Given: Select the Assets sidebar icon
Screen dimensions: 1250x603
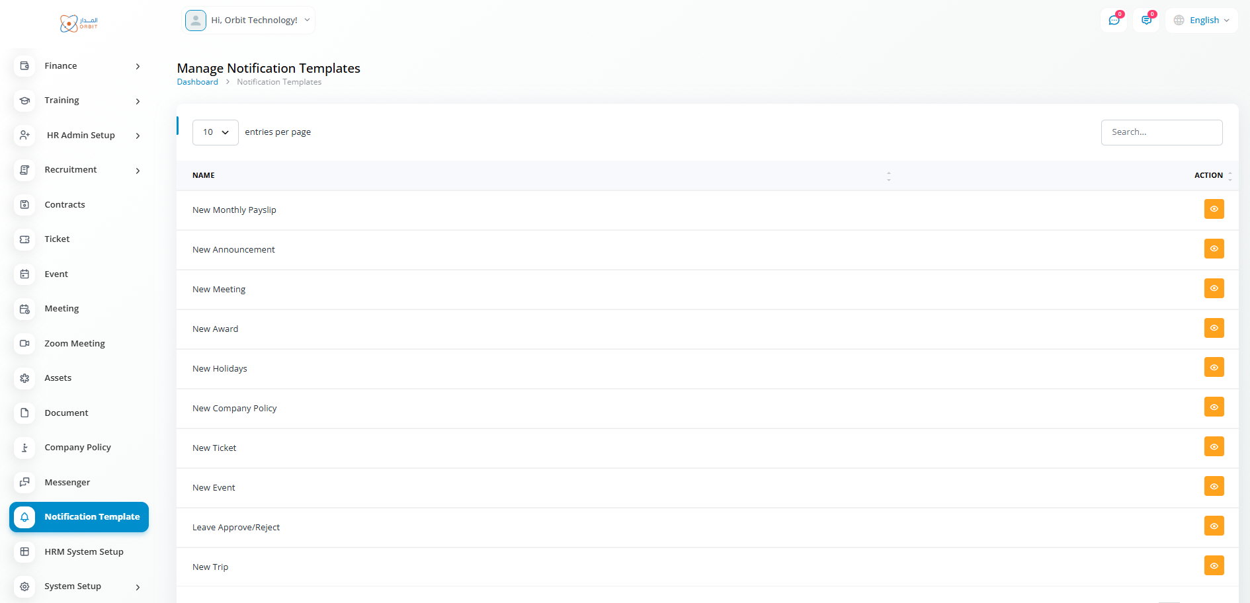Looking at the screenshot, I should (24, 378).
